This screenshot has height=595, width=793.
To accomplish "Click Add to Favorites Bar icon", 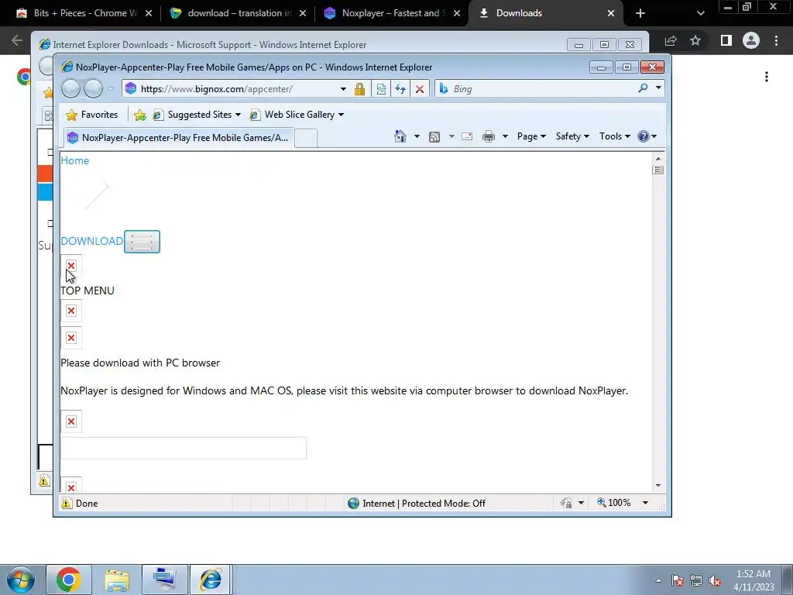I will [x=140, y=115].
